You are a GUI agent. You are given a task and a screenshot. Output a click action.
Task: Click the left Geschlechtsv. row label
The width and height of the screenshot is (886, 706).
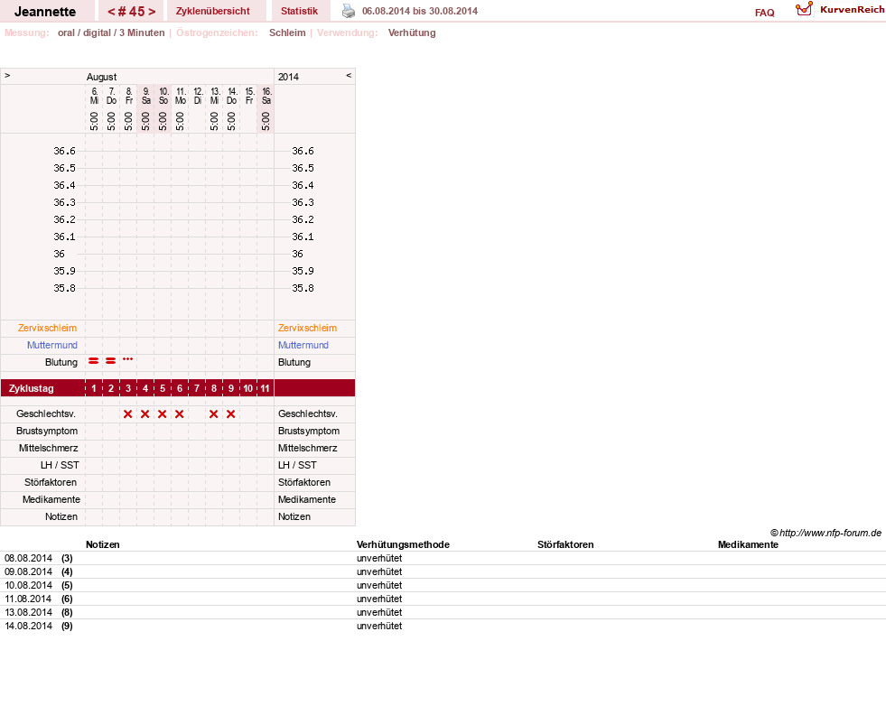coord(46,414)
